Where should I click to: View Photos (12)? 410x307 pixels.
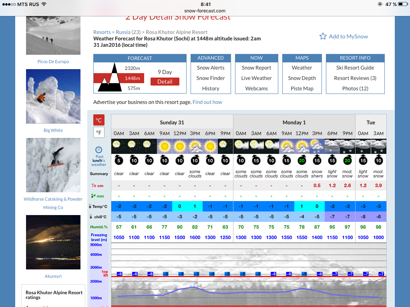[x=355, y=88]
